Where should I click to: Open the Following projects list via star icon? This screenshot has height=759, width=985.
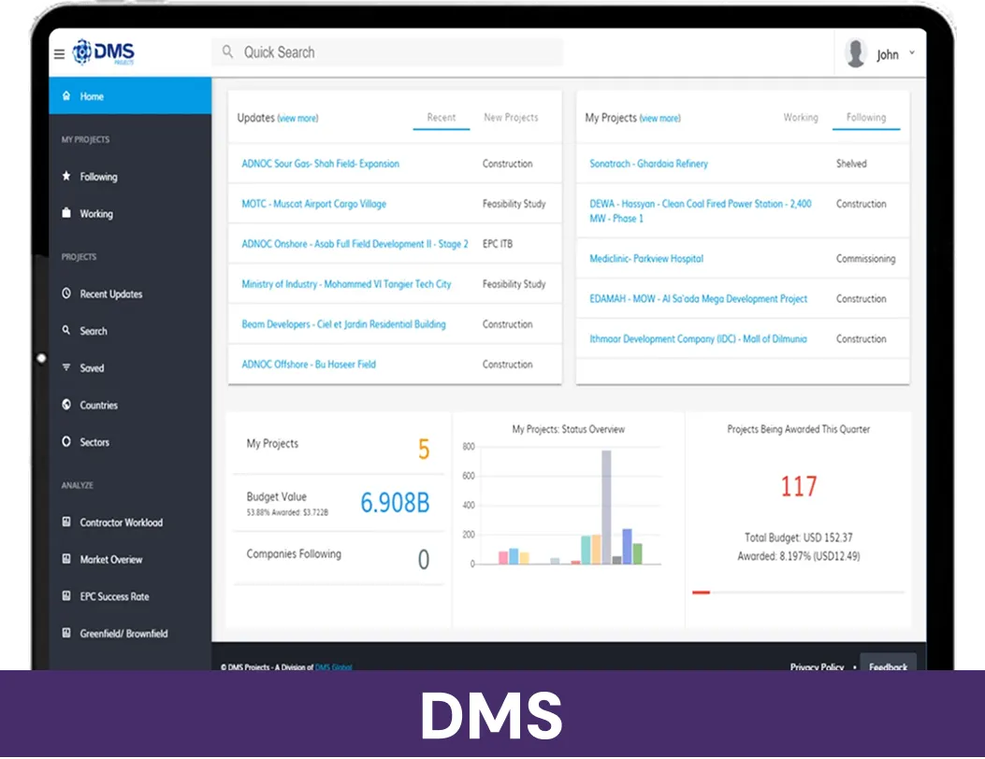click(x=65, y=176)
